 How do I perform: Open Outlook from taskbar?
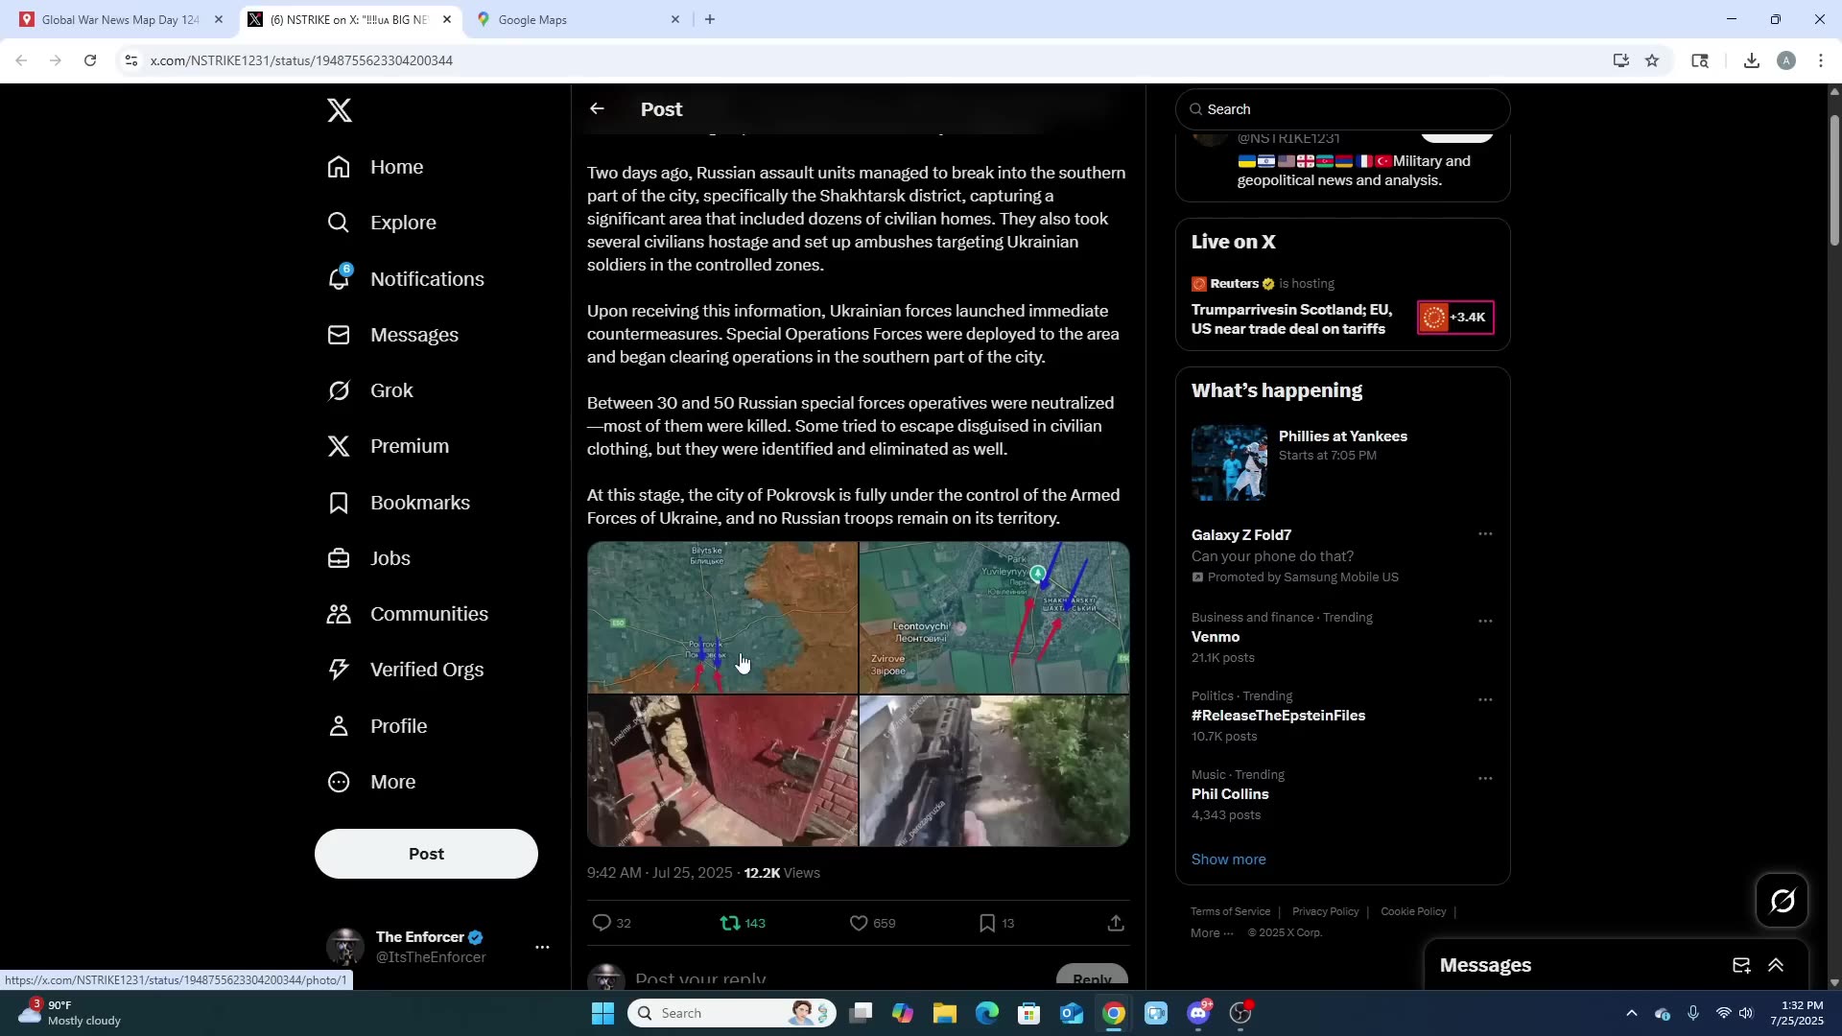(x=1072, y=1013)
